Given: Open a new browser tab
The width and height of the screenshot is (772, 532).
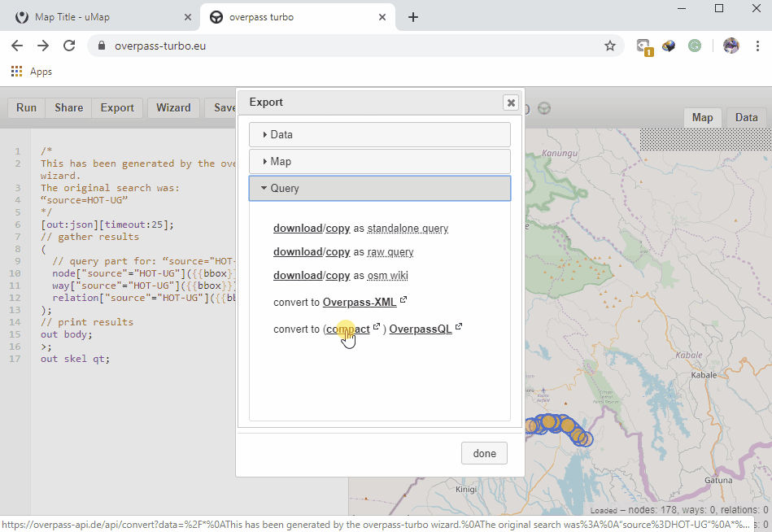Looking at the screenshot, I should tap(413, 17).
